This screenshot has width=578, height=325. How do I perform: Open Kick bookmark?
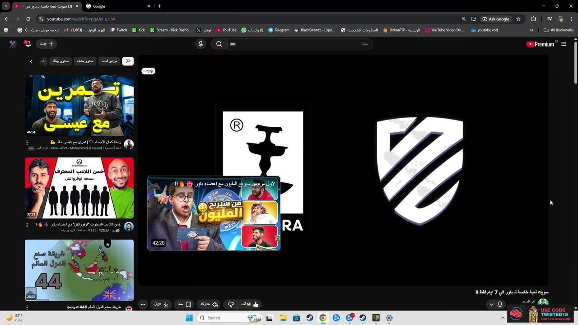point(139,30)
